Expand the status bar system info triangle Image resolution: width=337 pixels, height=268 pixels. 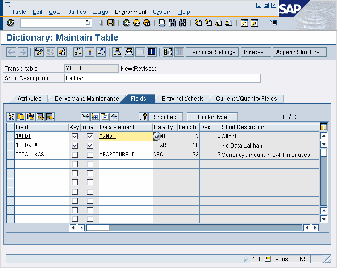pos(246,258)
